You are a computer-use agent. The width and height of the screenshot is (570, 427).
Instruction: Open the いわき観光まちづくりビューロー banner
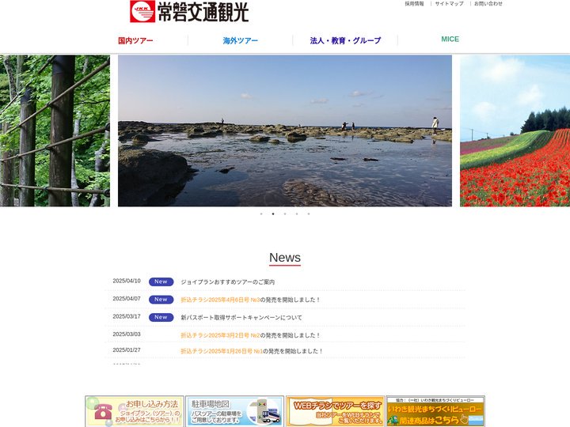click(x=435, y=411)
